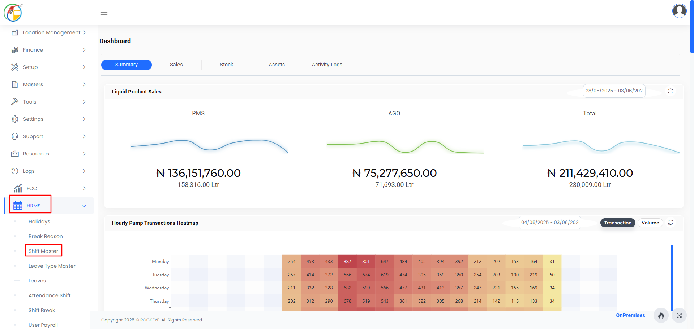Open the hamburger menu icon
694x329 pixels.
point(104,12)
